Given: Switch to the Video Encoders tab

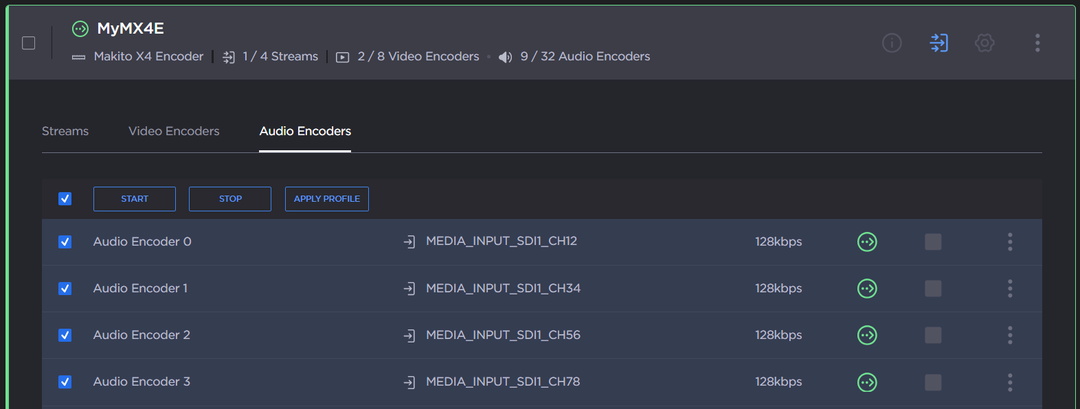Looking at the screenshot, I should 174,131.
